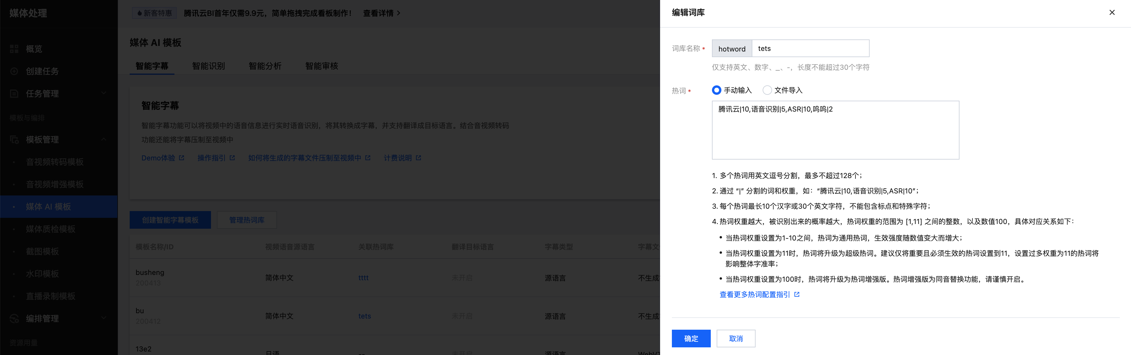Expand the 任务管理 menu chevron
Image resolution: width=1131 pixels, height=355 pixels.
pos(104,93)
